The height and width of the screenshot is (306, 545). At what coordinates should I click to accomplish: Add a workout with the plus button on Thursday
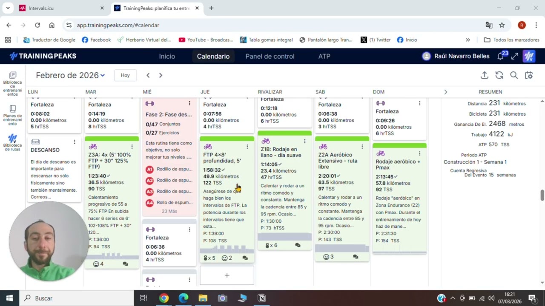coord(227,275)
